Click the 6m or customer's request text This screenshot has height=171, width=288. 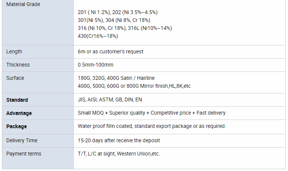(111, 51)
